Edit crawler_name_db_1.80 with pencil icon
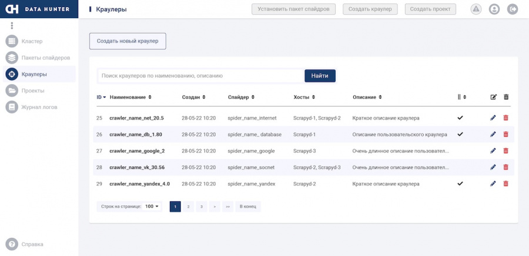Screen dimensions: 529x256 click(x=493, y=134)
